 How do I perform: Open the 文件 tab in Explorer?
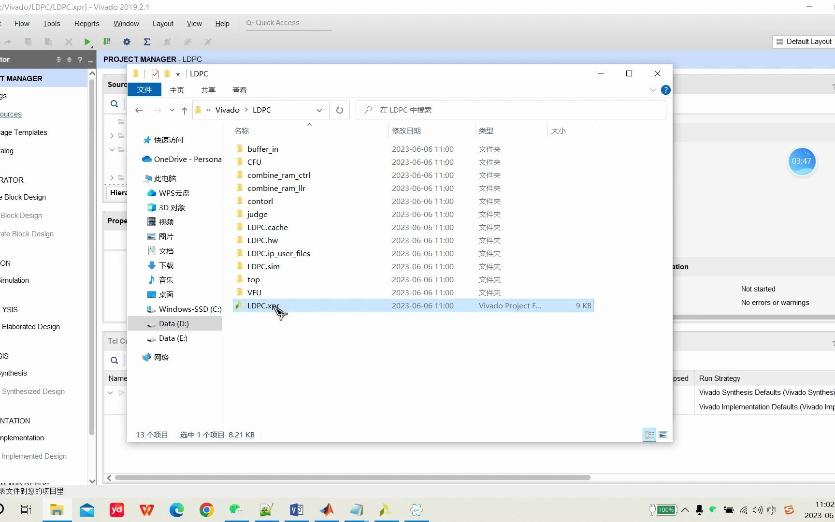coord(144,90)
